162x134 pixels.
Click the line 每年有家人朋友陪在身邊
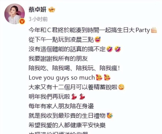(61, 106)
